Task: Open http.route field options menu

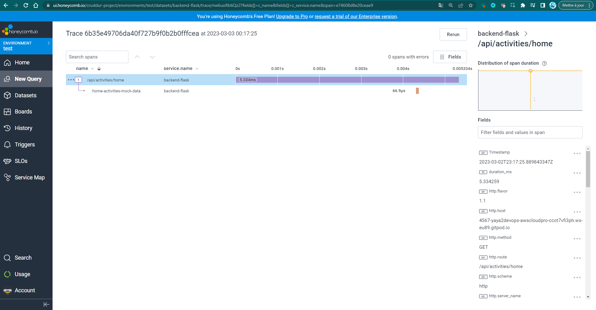Action: [577, 258]
